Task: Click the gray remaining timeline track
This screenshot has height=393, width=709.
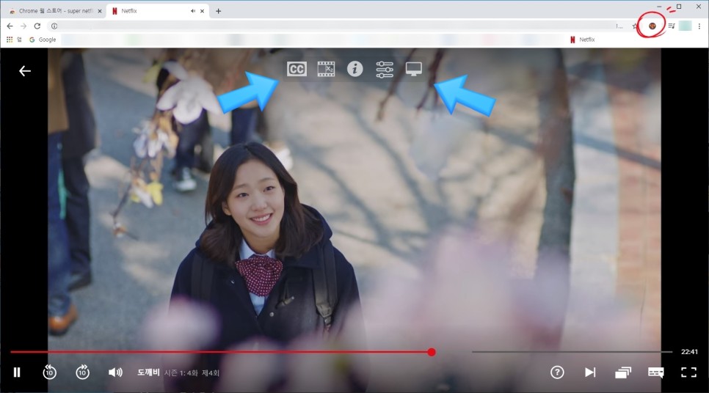Action: (x=572, y=351)
